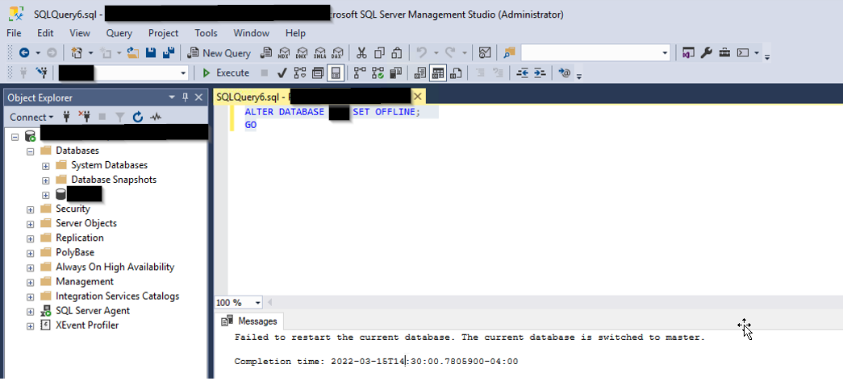
Task: Click the Comment Out Selected Lines icon
Action: point(481,72)
